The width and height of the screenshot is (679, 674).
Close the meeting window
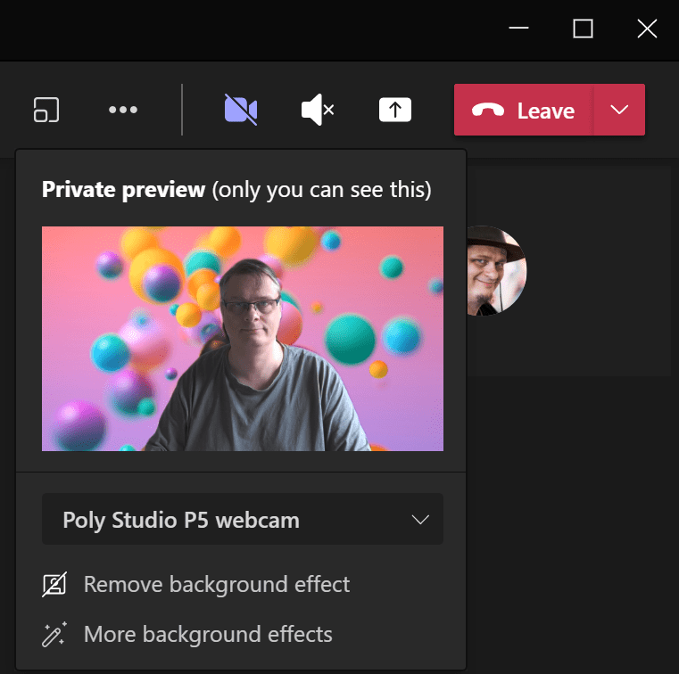pyautogui.click(x=647, y=29)
